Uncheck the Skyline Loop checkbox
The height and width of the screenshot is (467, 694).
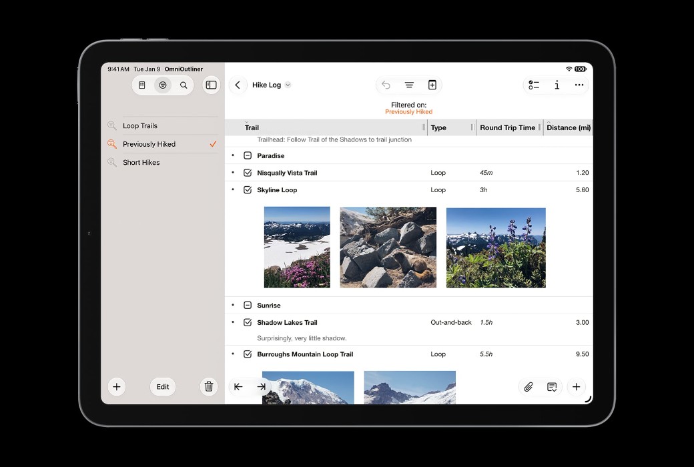click(248, 190)
